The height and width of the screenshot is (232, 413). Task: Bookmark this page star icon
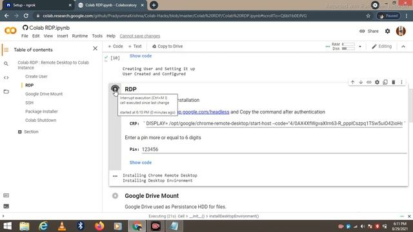(368, 15)
